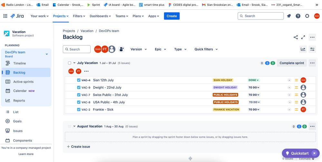
Task: Click the FRANKIE VACATION epic label
Action: point(226,110)
